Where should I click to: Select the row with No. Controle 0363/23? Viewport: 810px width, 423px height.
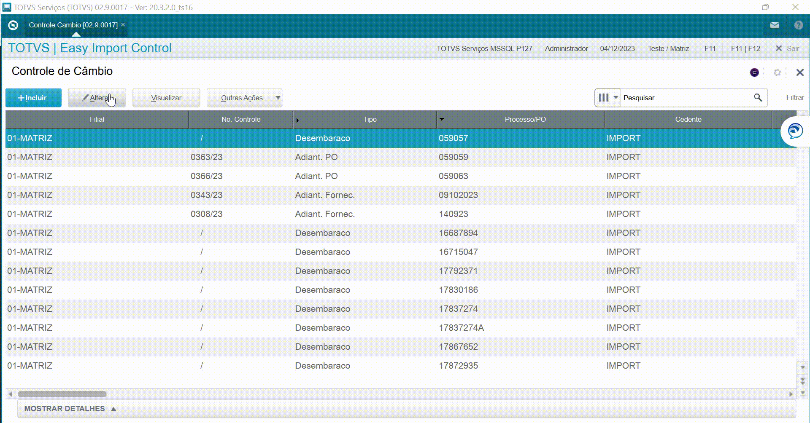[401, 157]
